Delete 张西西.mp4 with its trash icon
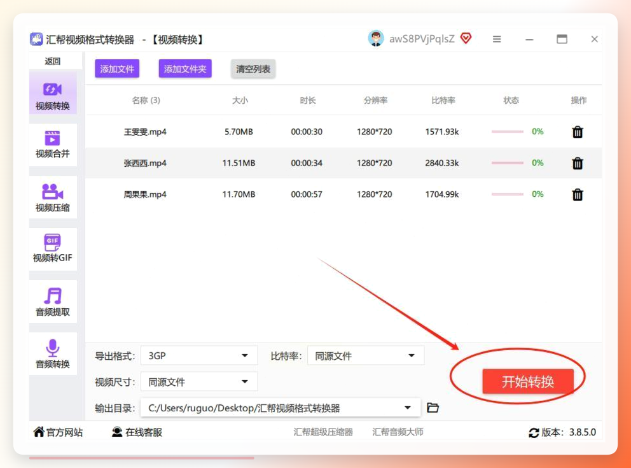Image resolution: width=631 pixels, height=468 pixels. pyautogui.click(x=578, y=163)
